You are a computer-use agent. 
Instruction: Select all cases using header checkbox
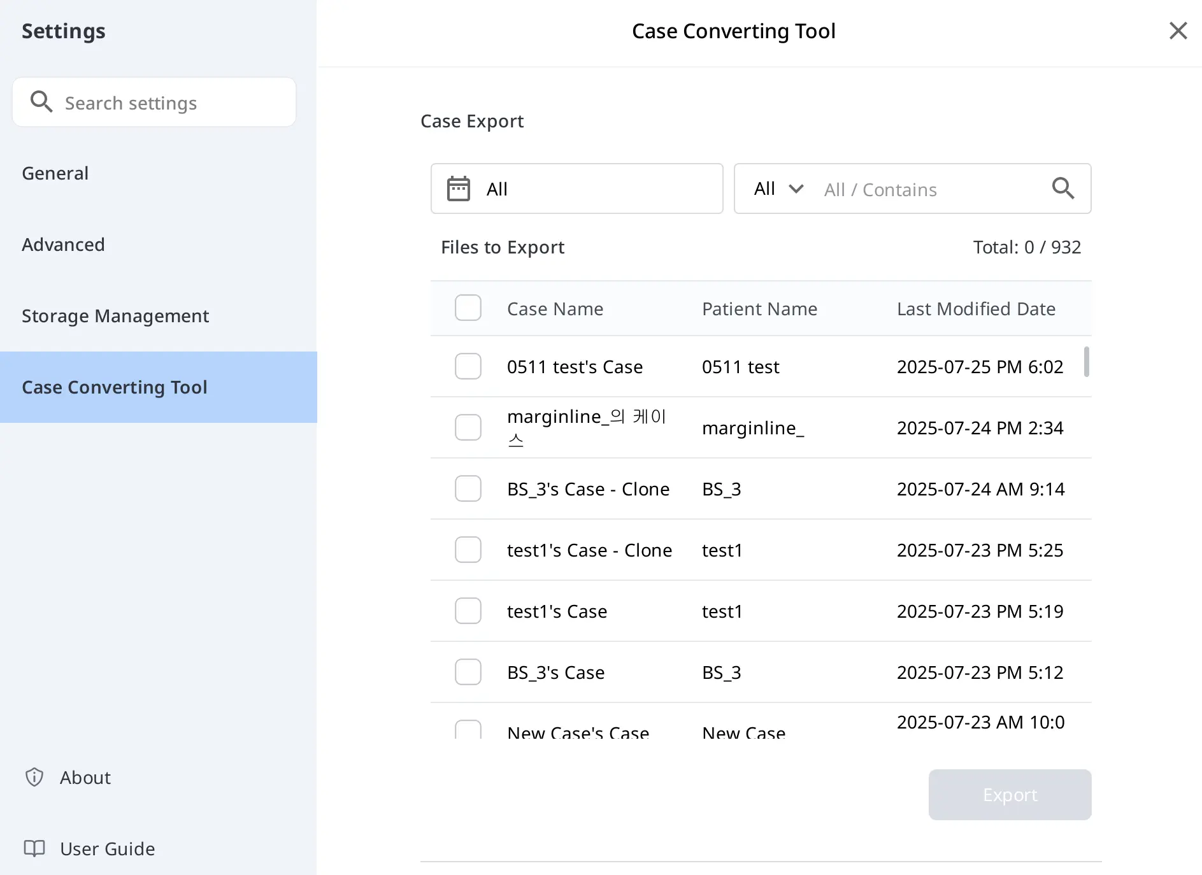coord(468,308)
